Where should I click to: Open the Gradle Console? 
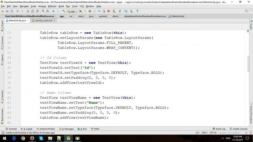[238, 129]
